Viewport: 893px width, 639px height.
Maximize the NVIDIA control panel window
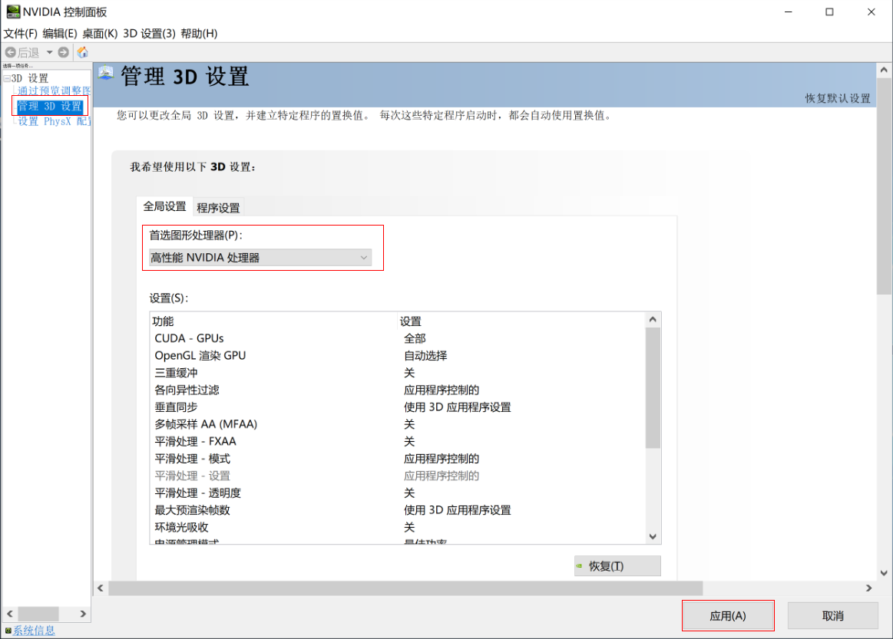830,12
